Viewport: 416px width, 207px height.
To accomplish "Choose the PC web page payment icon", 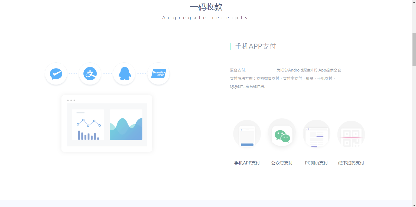I will (x=316, y=134).
